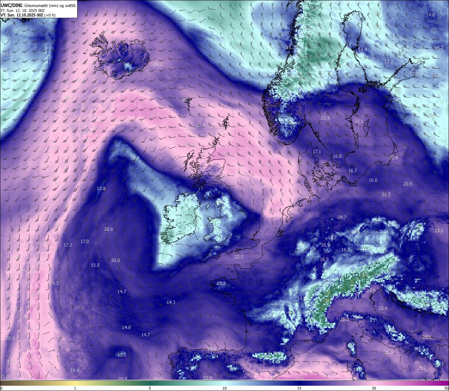449x391 pixels.
Task: Click the value 16.8 on the map
Action: 337,156
